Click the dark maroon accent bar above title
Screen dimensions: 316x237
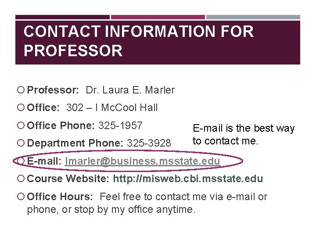click(x=62, y=17)
